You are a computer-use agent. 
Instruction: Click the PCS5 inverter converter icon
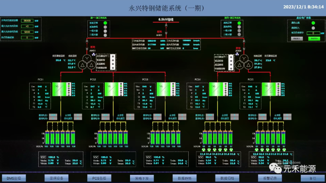(269, 89)
